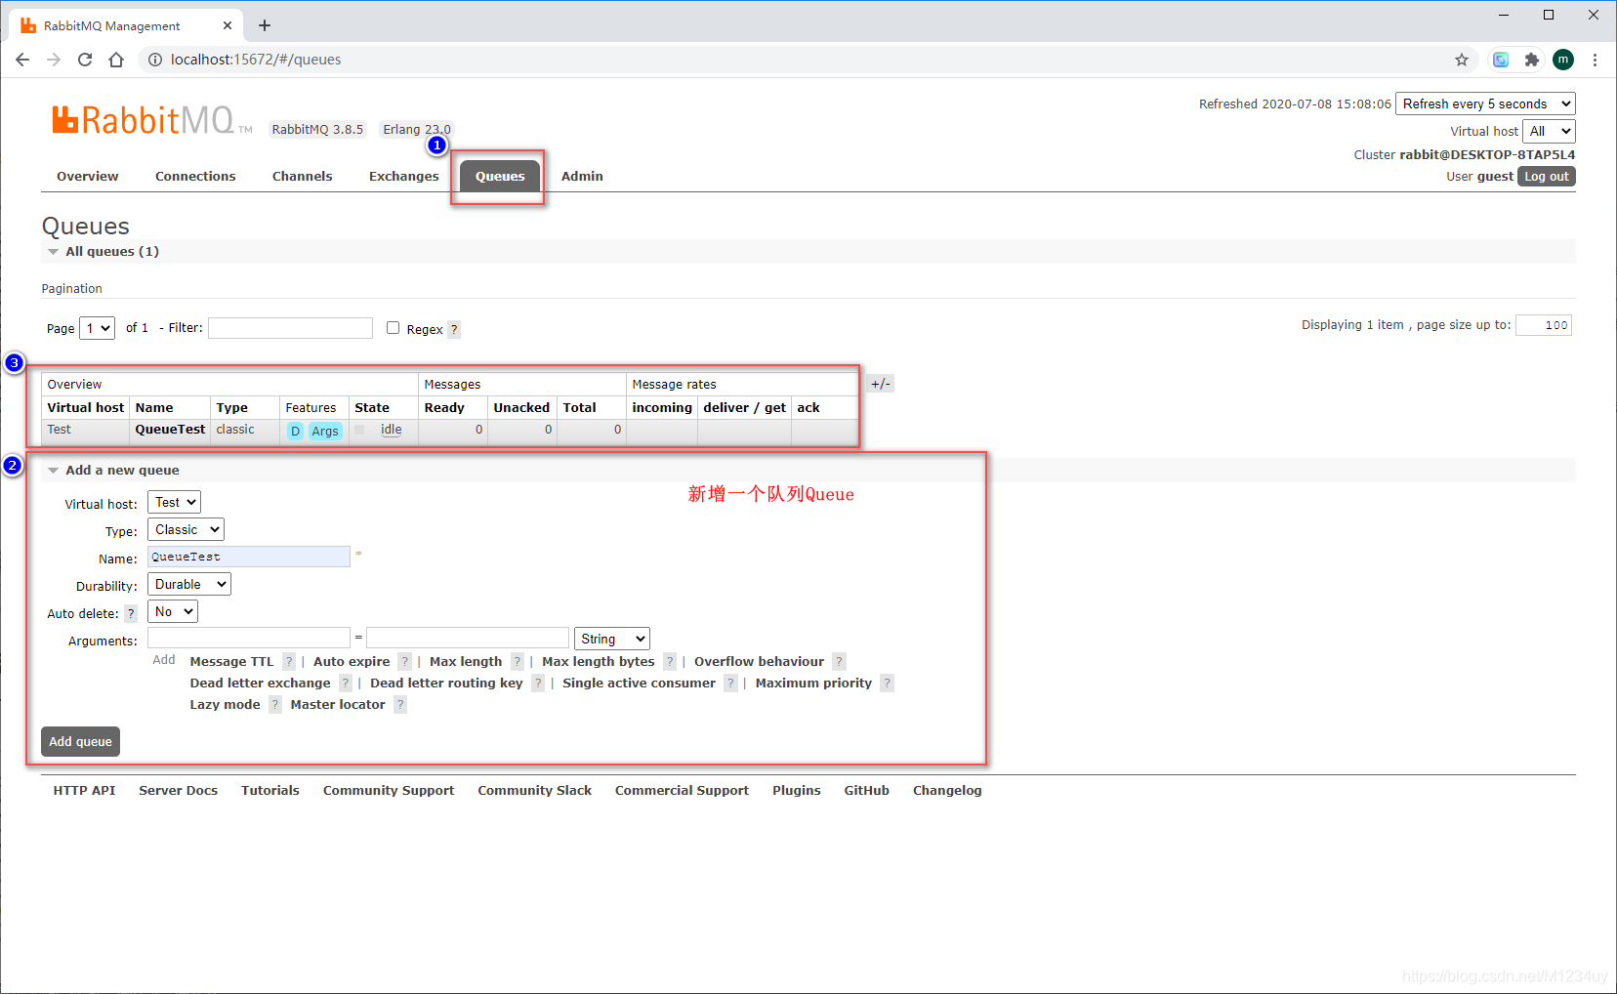Enable the Regex filter checkbox

393,328
